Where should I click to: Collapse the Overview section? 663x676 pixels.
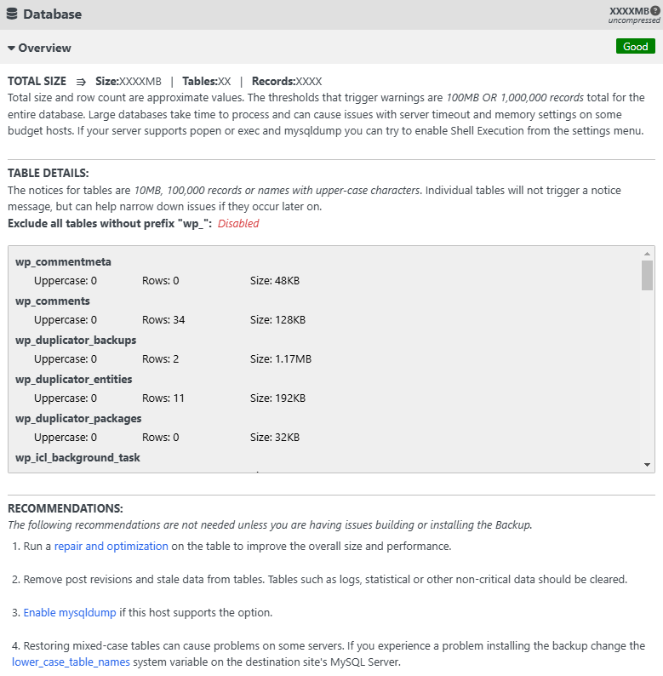click(39, 48)
